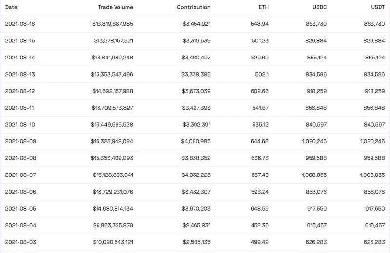Click the USDC value 1,020,246
The image size is (390, 253).
point(313,141)
